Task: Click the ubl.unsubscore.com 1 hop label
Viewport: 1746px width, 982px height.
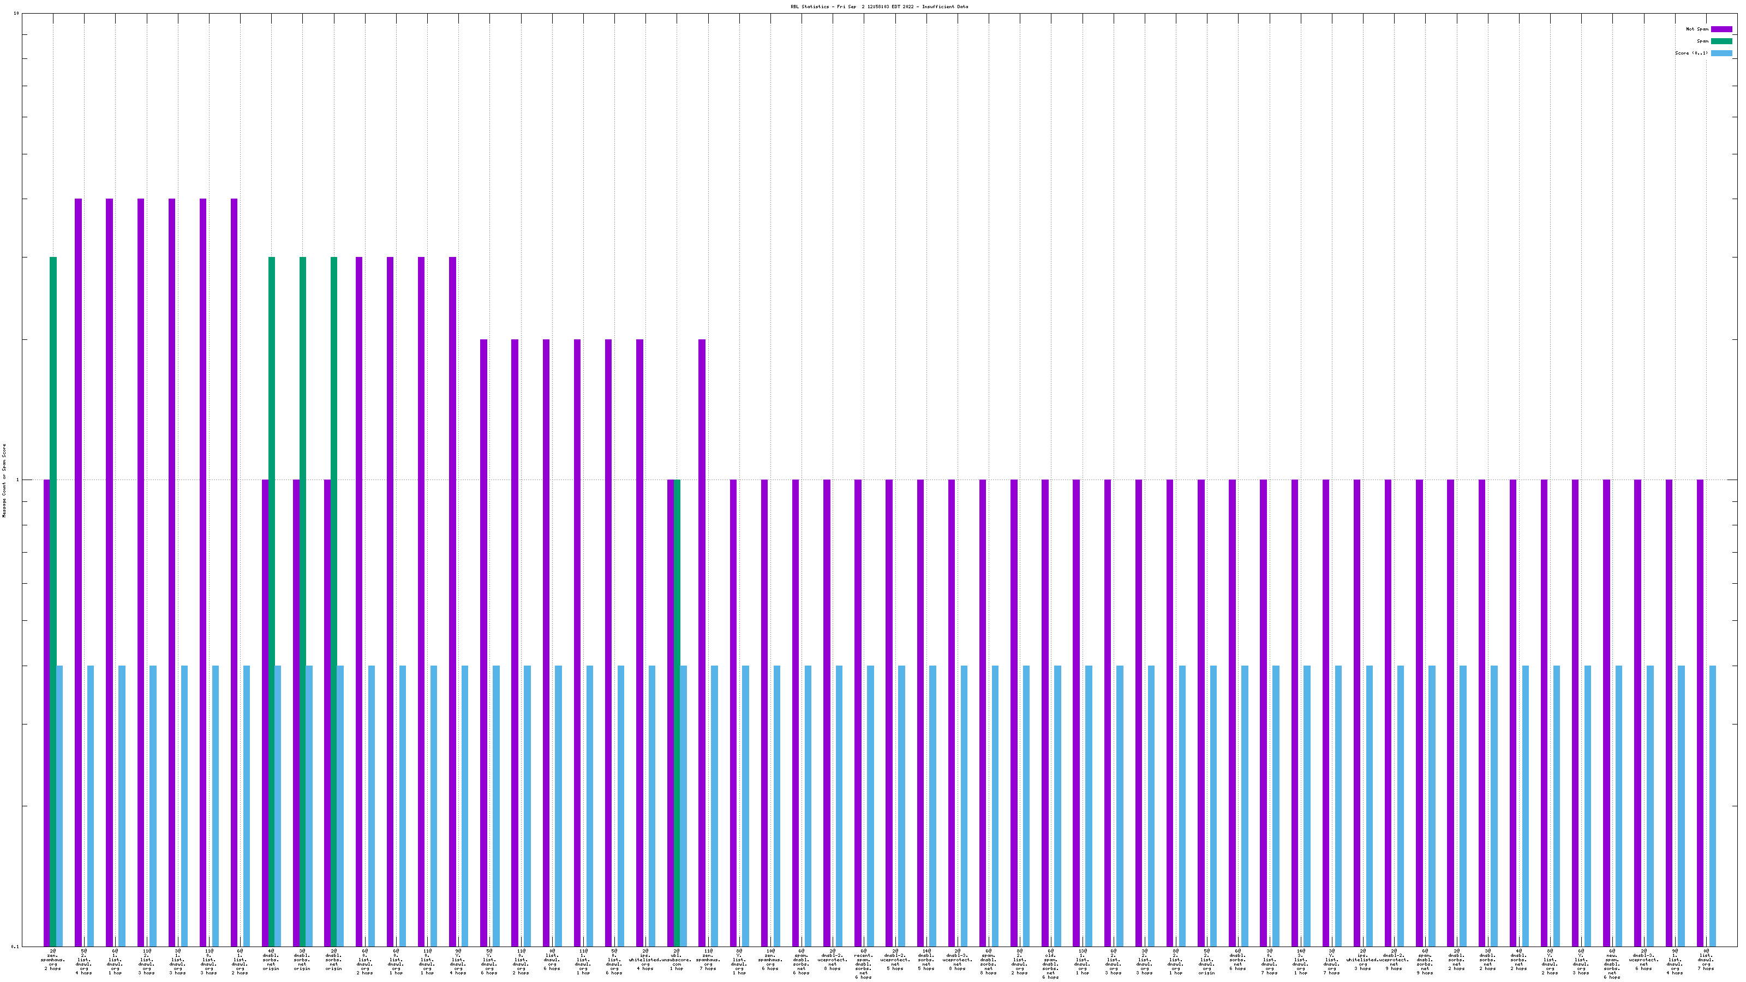Action: [677, 960]
